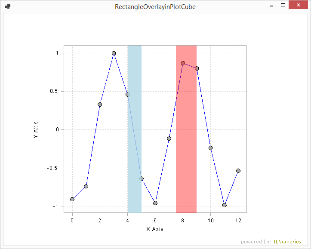Select the data point marker at x=0

(72, 199)
